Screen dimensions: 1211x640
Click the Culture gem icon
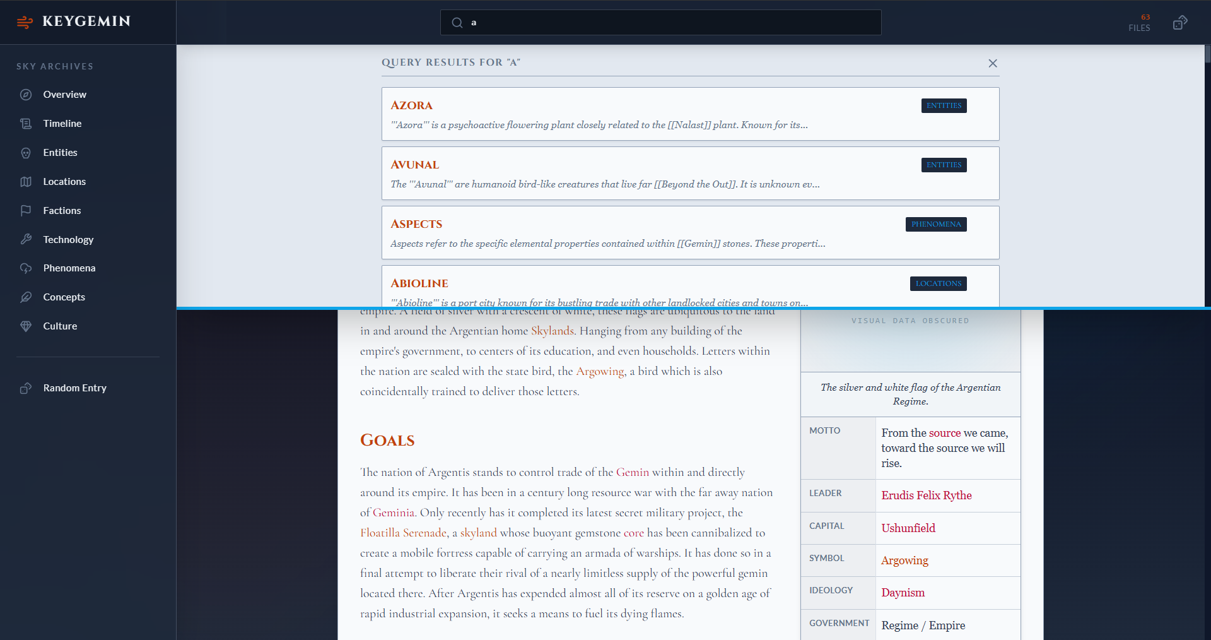(x=26, y=326)
